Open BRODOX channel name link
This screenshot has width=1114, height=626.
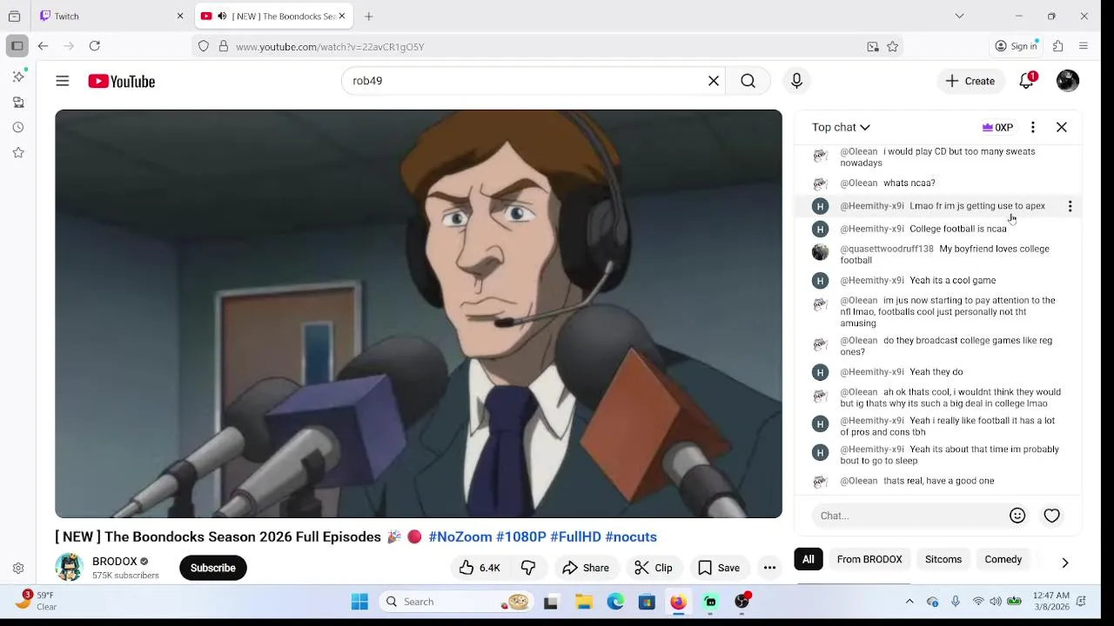pos(115,561)
